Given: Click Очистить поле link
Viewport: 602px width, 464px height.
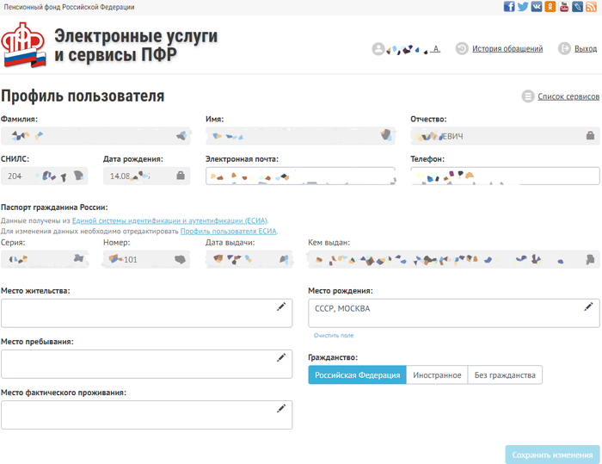Looking at the screenshot, I should pos(334,335).
